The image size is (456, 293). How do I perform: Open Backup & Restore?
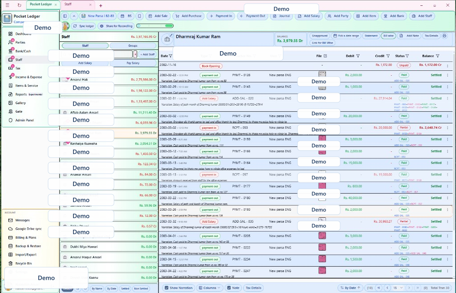[28, 246]
